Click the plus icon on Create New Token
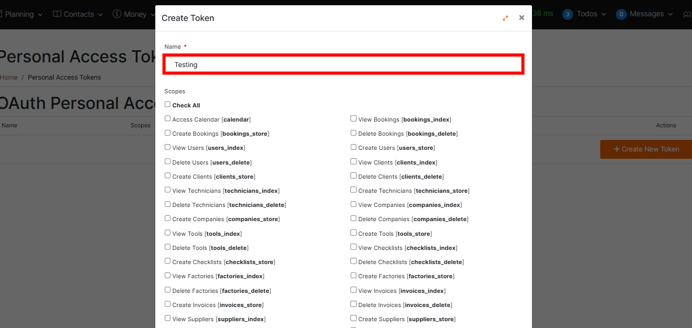Image resolution: width=692 pixels, height=328 pixels. 618,149
